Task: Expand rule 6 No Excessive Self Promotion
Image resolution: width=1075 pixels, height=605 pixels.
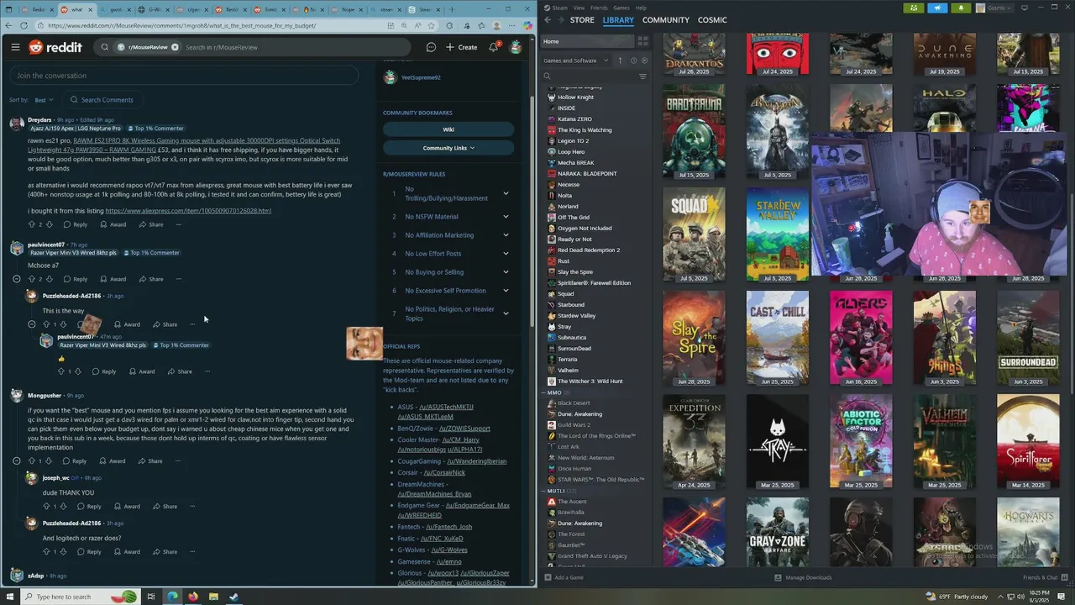Action: coord(506,291)
